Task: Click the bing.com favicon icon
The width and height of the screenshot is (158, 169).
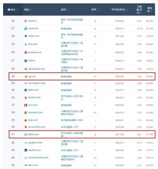Action: 26,44
